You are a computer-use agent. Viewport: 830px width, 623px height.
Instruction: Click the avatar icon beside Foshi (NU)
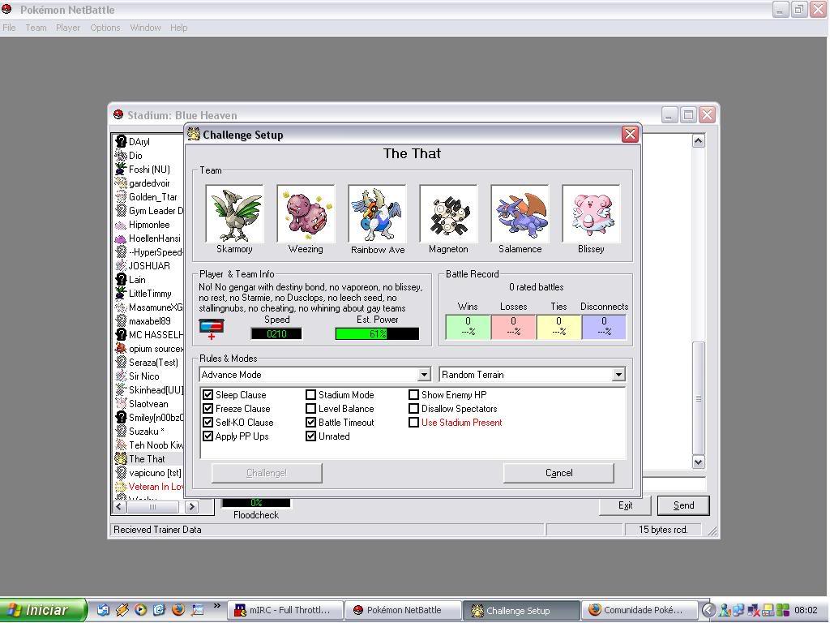(121, 169)
